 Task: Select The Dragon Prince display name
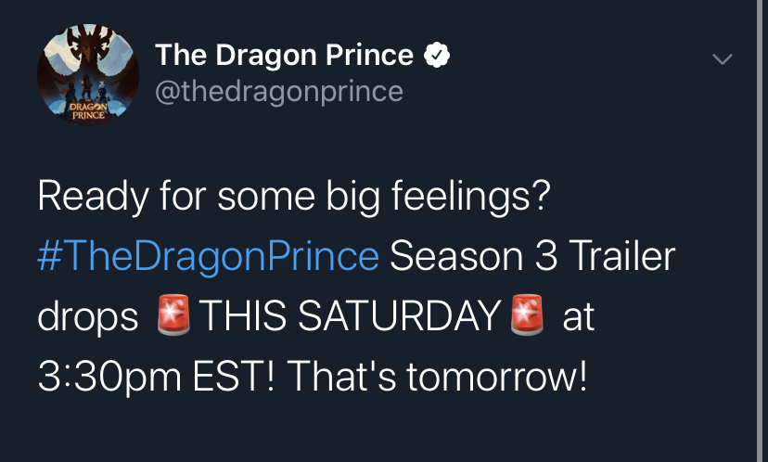point(284,55)
